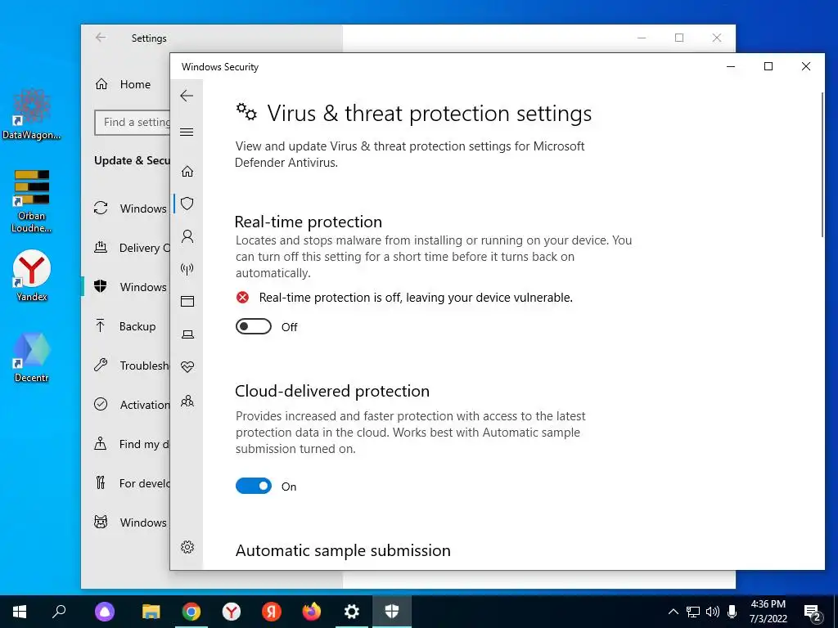
Task: Open the taskbar clock and date
Action: [768, 612]
